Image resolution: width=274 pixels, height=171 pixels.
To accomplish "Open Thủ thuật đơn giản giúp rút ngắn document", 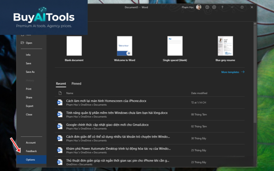I will (x=117, y=160).
